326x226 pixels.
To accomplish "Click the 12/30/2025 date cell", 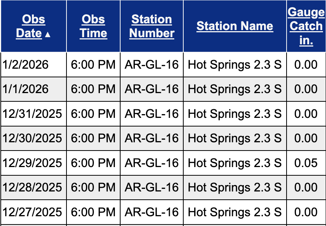I will point(32,138).
